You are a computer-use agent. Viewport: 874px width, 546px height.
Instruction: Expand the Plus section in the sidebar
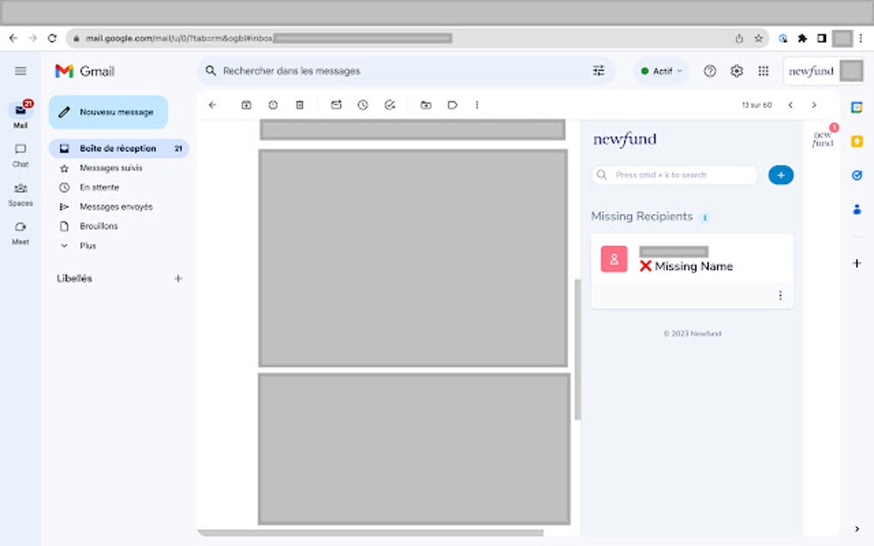tap(88, 246)
